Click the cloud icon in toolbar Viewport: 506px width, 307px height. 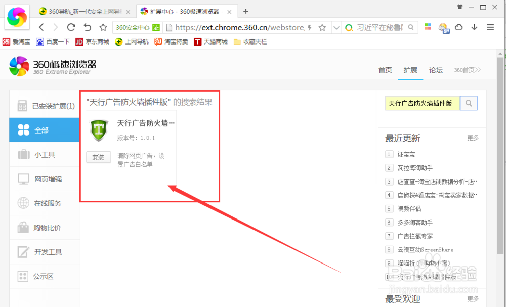click(x=459, y=27)
